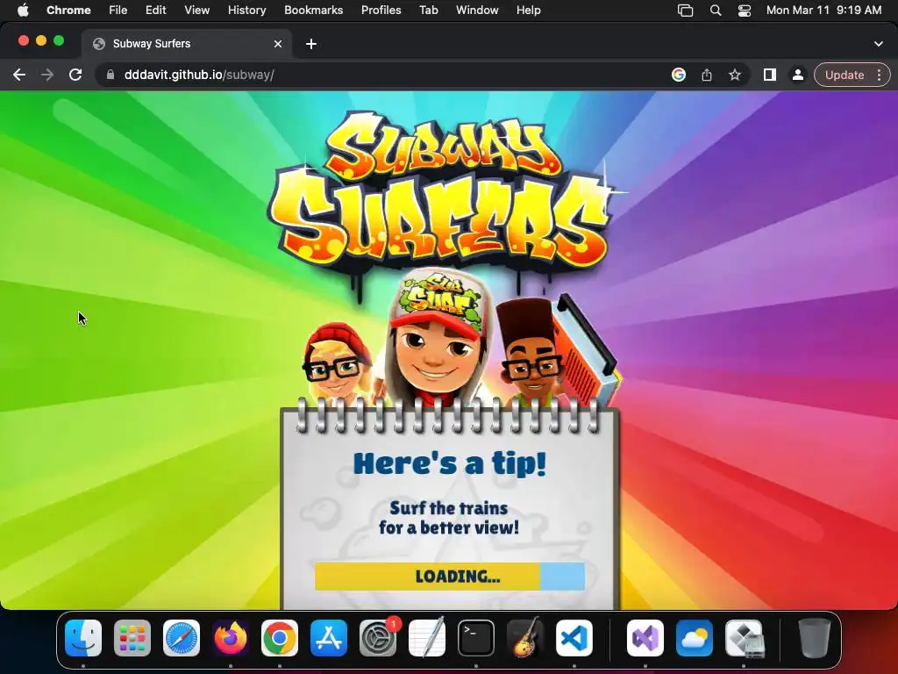This screenshot has height=674, width=898.
Task: Open App Store from the dock
Action: coord(329,638)
